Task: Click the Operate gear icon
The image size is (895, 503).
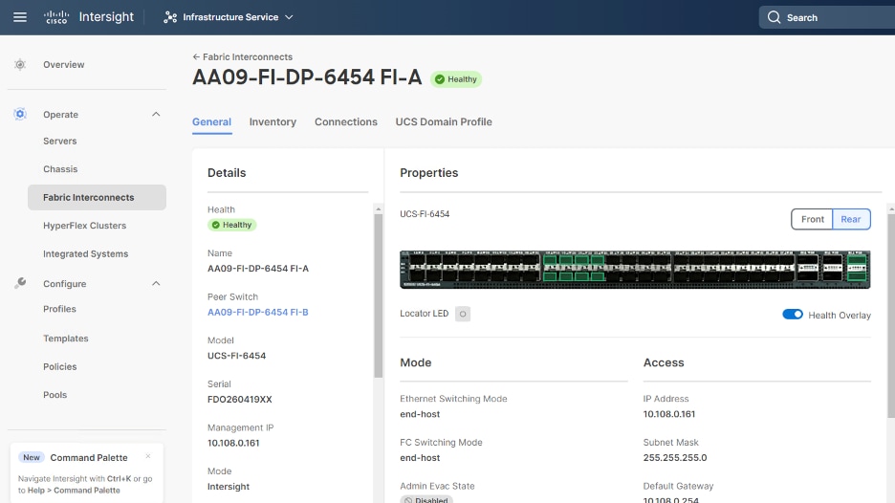Action: (20, 114)
